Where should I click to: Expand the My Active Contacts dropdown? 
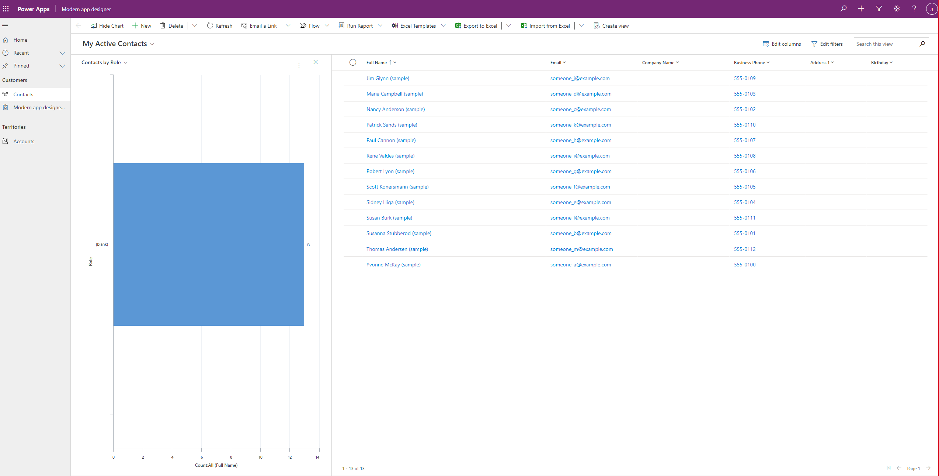(x=153, y=44)
